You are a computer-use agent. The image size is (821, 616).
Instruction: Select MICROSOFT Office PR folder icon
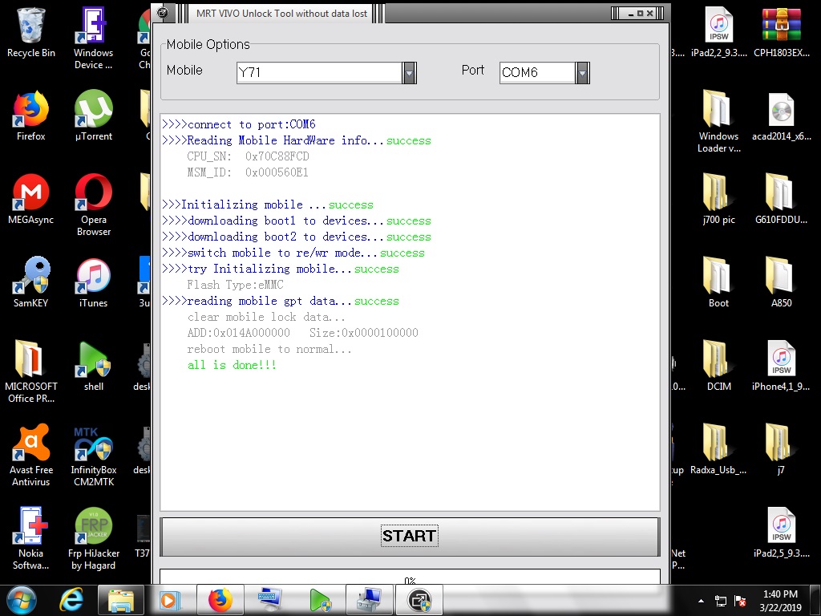31,371
